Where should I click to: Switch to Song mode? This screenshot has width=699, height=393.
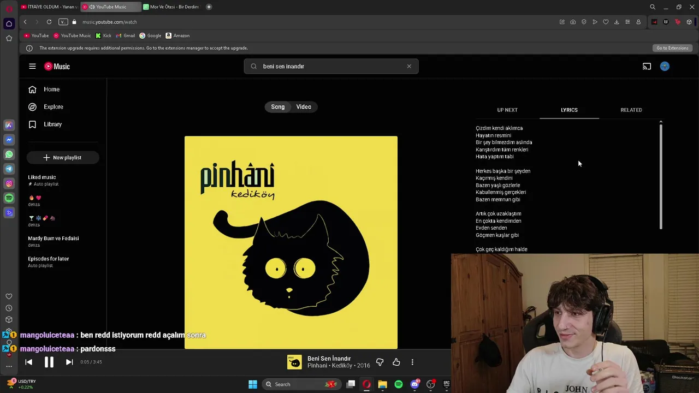(x=278, y=106)
